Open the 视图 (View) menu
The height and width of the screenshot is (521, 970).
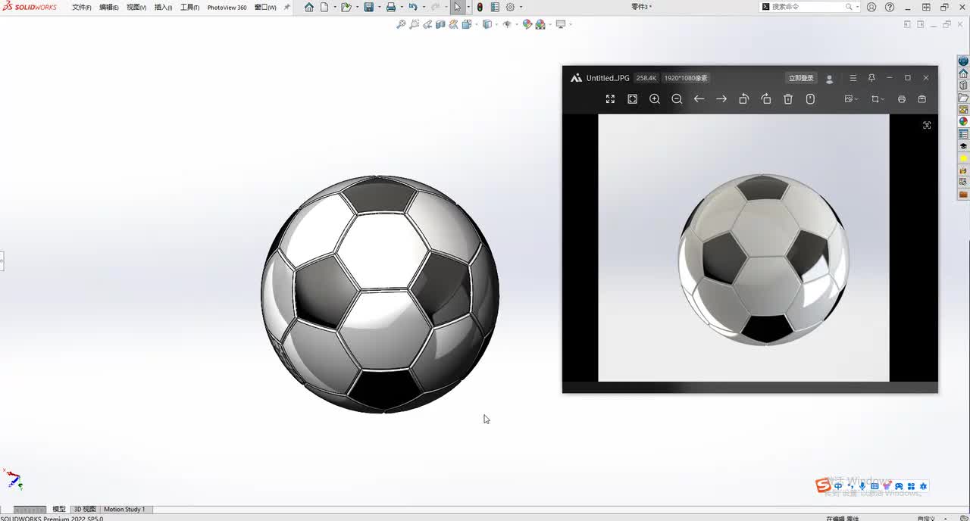[136, 8]
